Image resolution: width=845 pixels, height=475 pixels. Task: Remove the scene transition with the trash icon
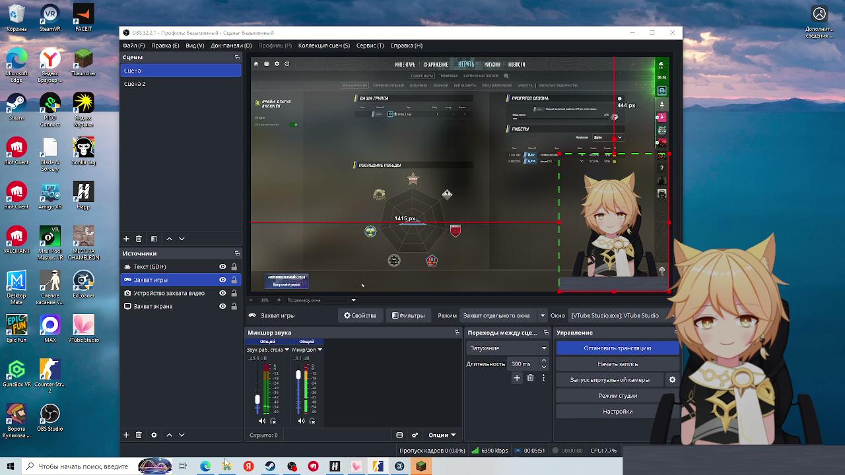530,378
